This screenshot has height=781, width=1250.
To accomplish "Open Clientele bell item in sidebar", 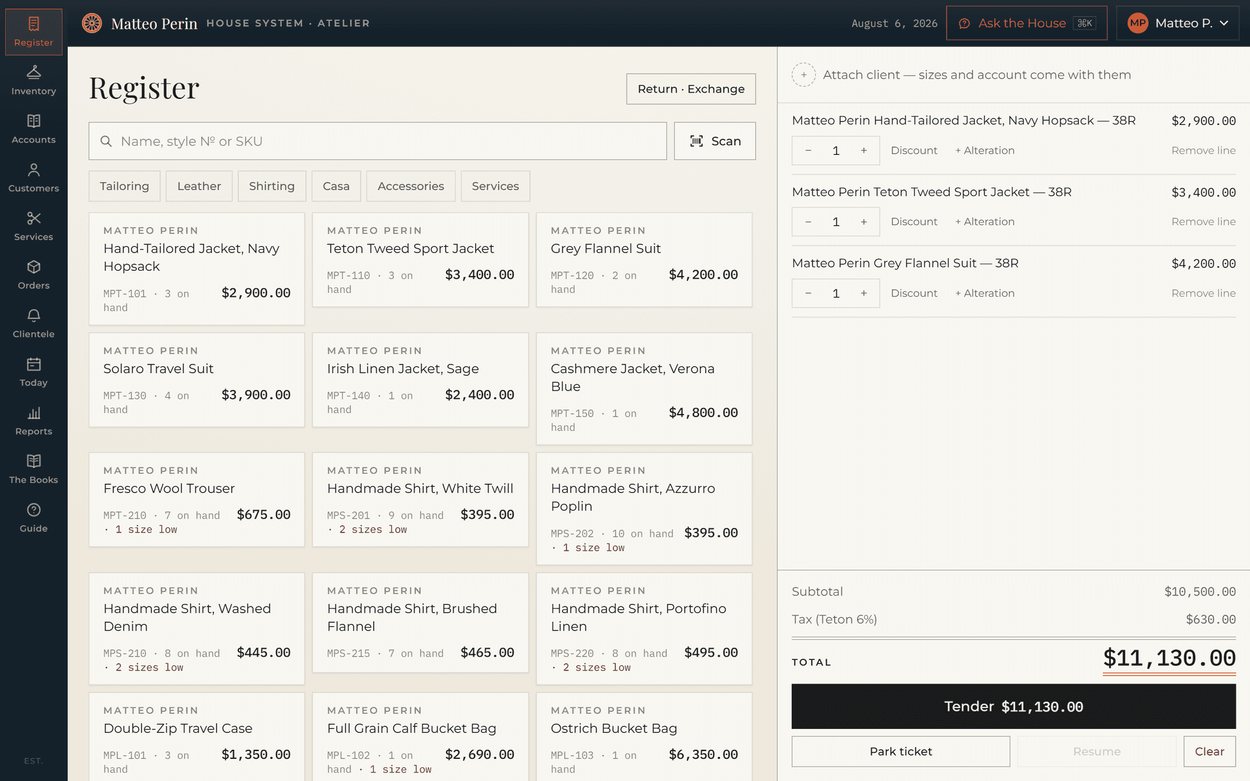I will click(34, 323).
